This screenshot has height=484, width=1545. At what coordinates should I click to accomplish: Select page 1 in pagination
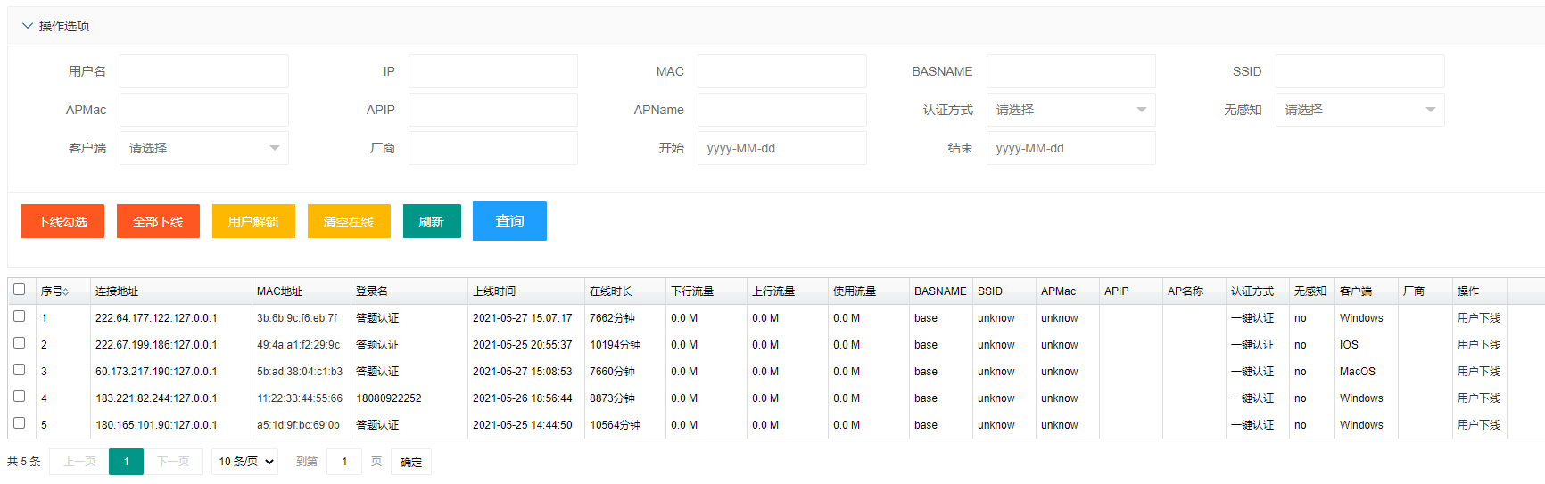click(126, 462)
